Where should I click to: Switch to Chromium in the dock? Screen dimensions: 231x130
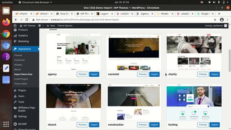coord(6,45)
